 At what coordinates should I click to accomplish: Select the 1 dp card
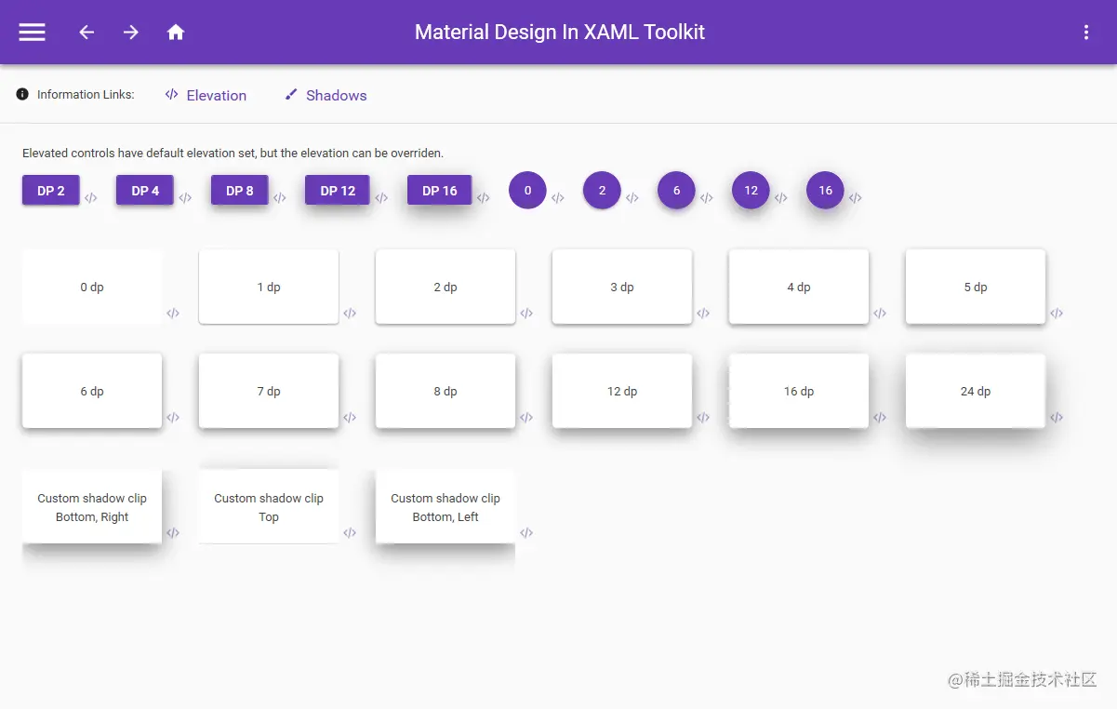coord(269,287)
